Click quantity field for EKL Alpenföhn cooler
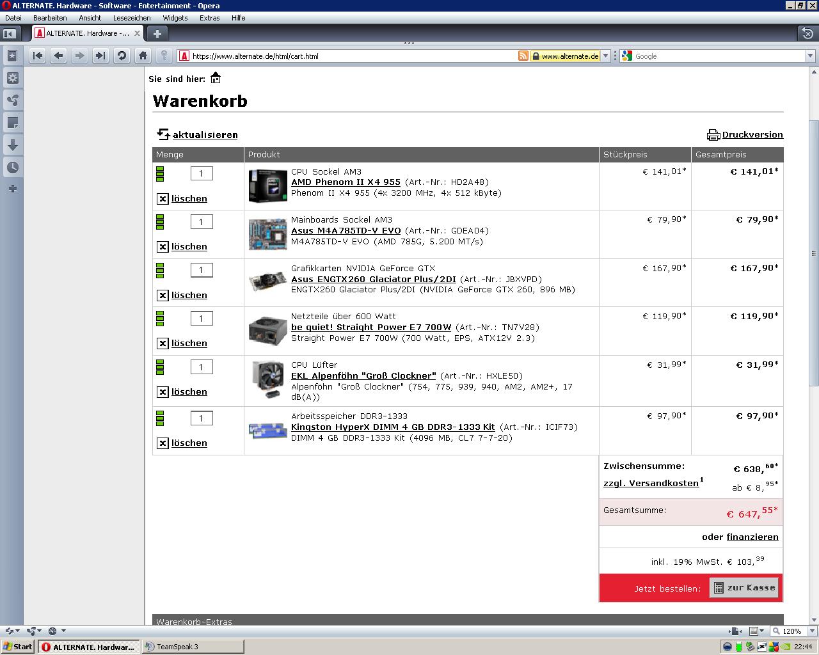The image size is (819, 655). (202, 367)
